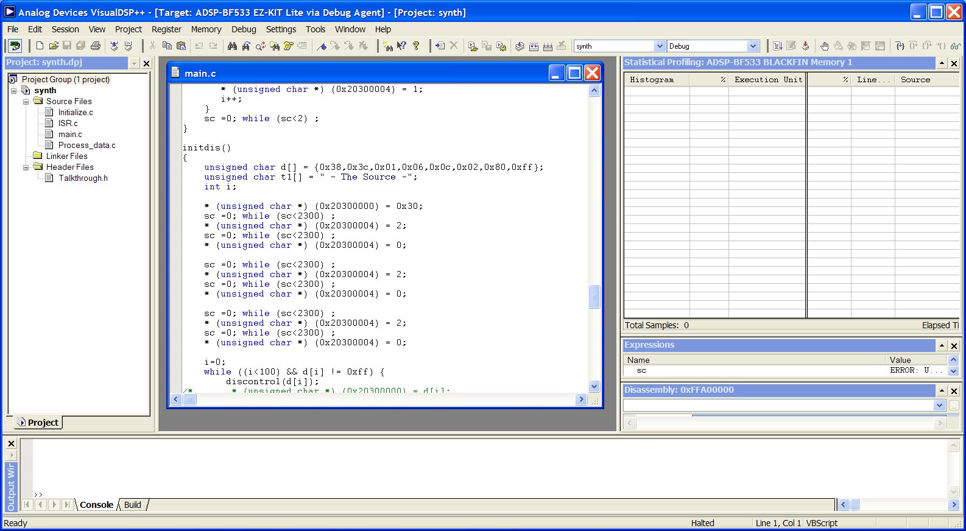Click the Step Into braces icon

click(900, 46)
